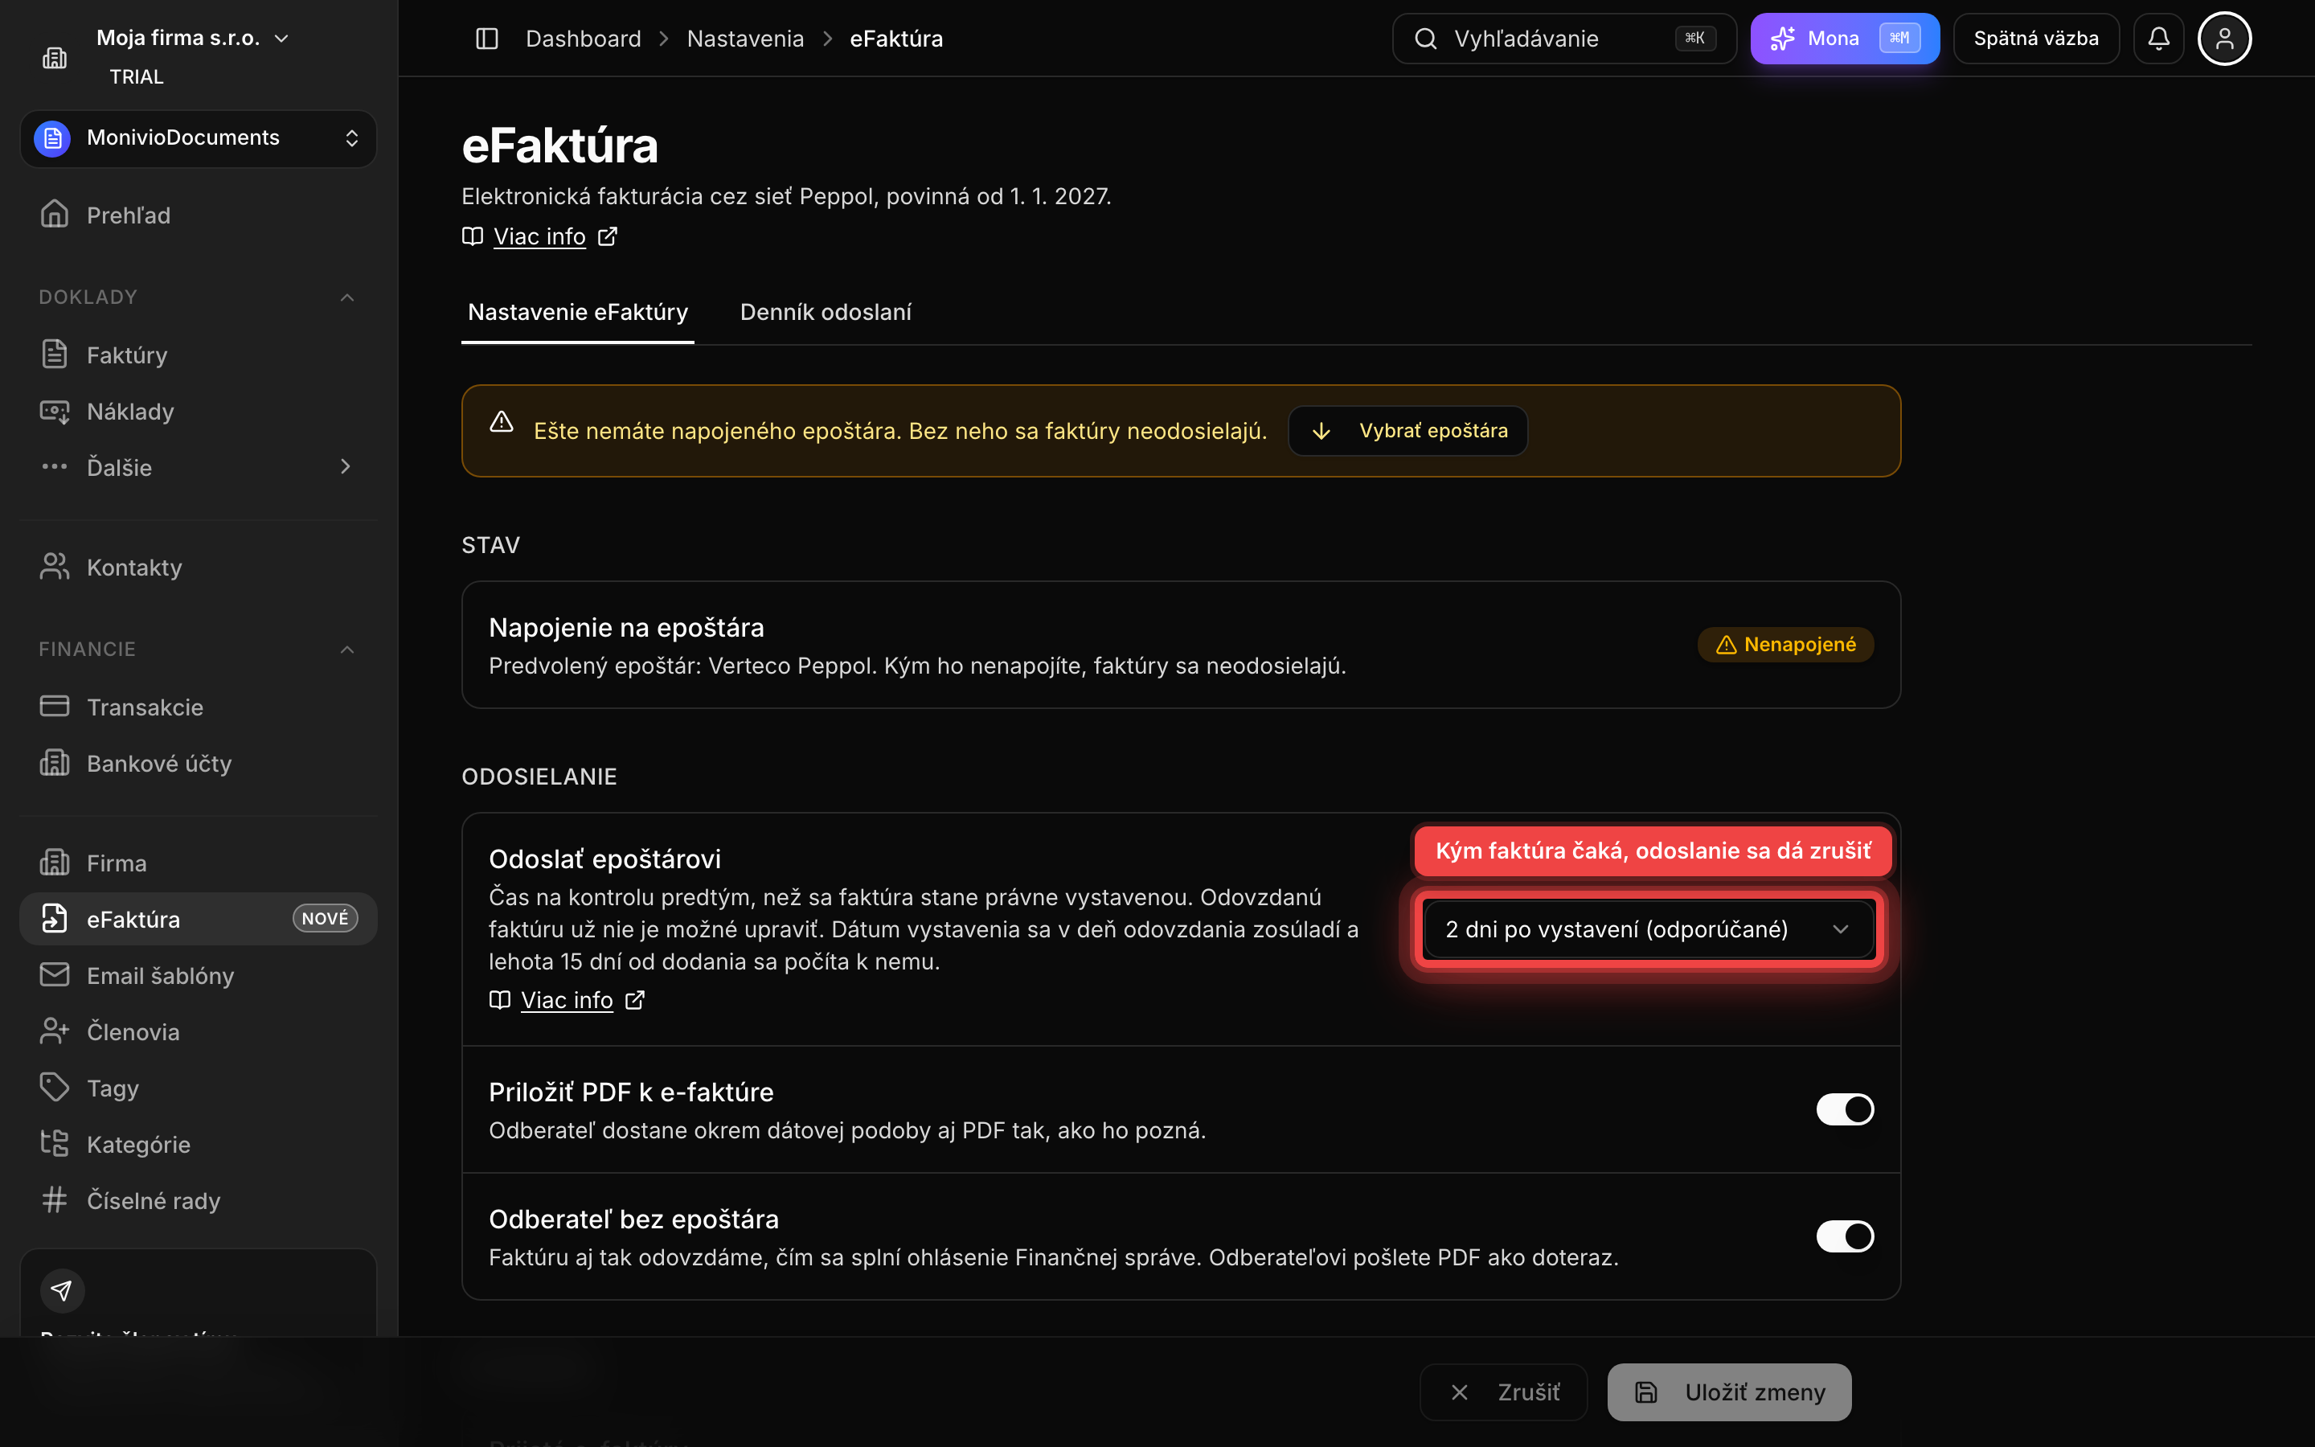
Task: Click the down arrow icon in Vybrať epoštára
Action: point(1321,431)
